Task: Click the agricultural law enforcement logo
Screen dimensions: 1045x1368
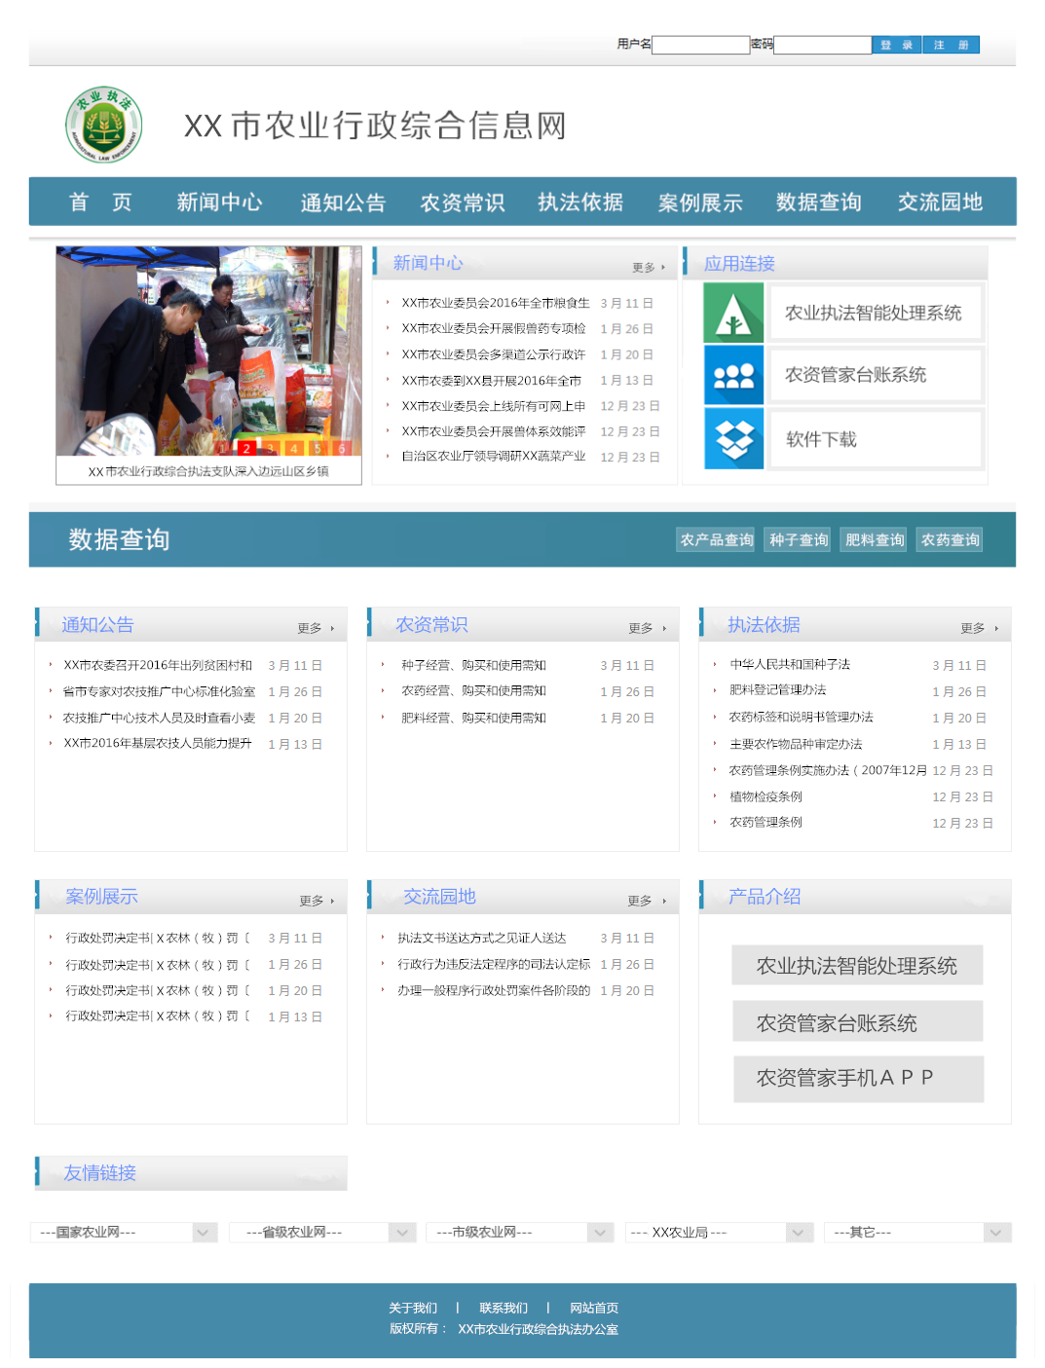Action: tap(103, 125)
